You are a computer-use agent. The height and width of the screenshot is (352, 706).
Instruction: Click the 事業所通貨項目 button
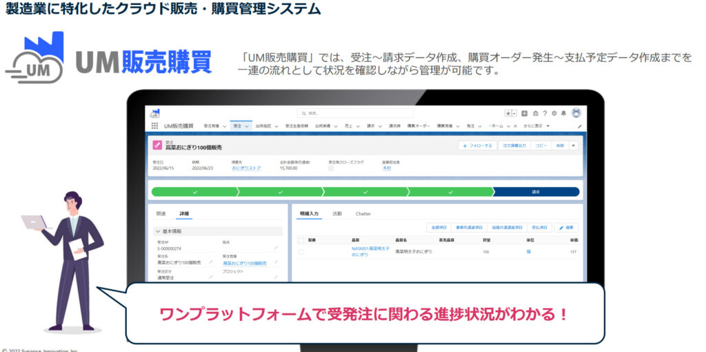[469, 228]
